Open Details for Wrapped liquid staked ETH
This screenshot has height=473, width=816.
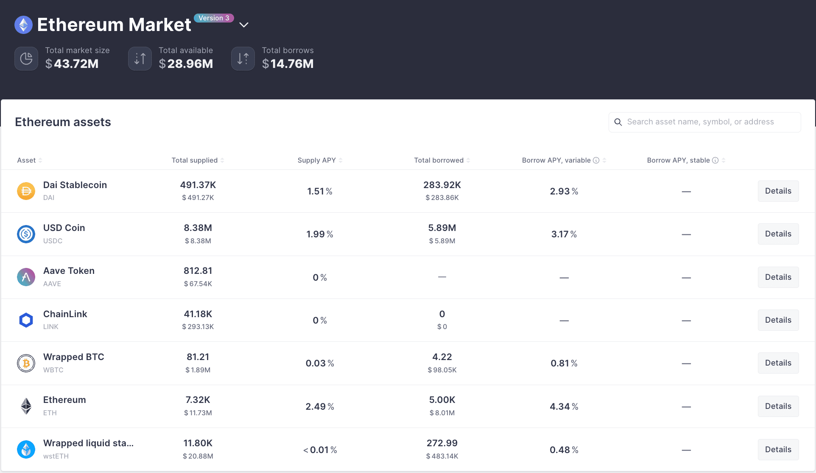778,450
